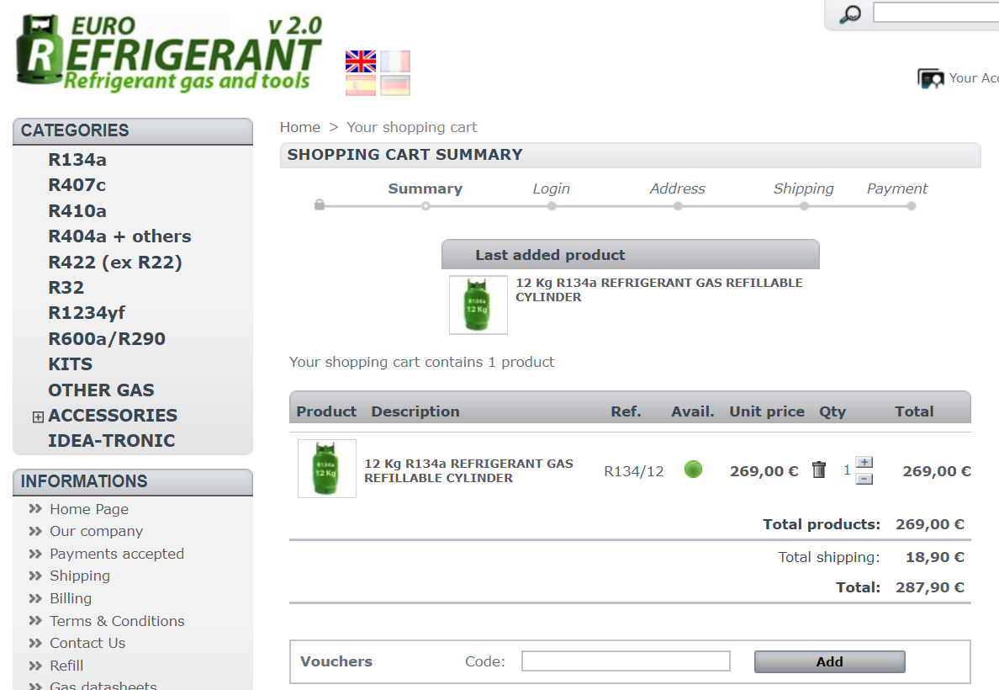Image resolution: width=999 pixels, height=690 pixels.
Task: Click the voucher Code input field
Action: 626,661
